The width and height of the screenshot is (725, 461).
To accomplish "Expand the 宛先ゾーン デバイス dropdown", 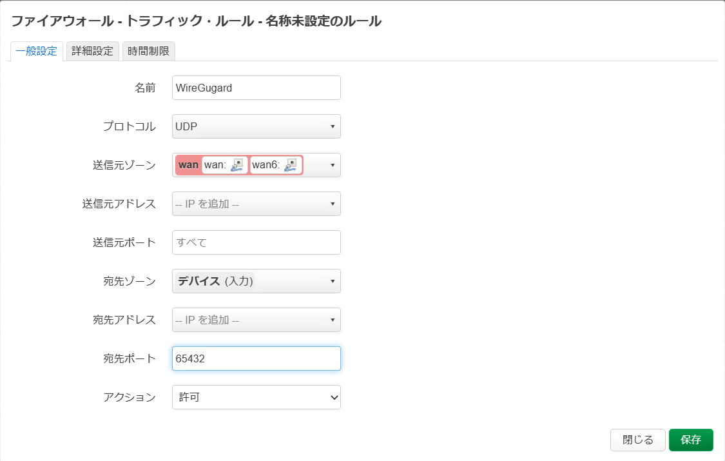I will point(256,281).
